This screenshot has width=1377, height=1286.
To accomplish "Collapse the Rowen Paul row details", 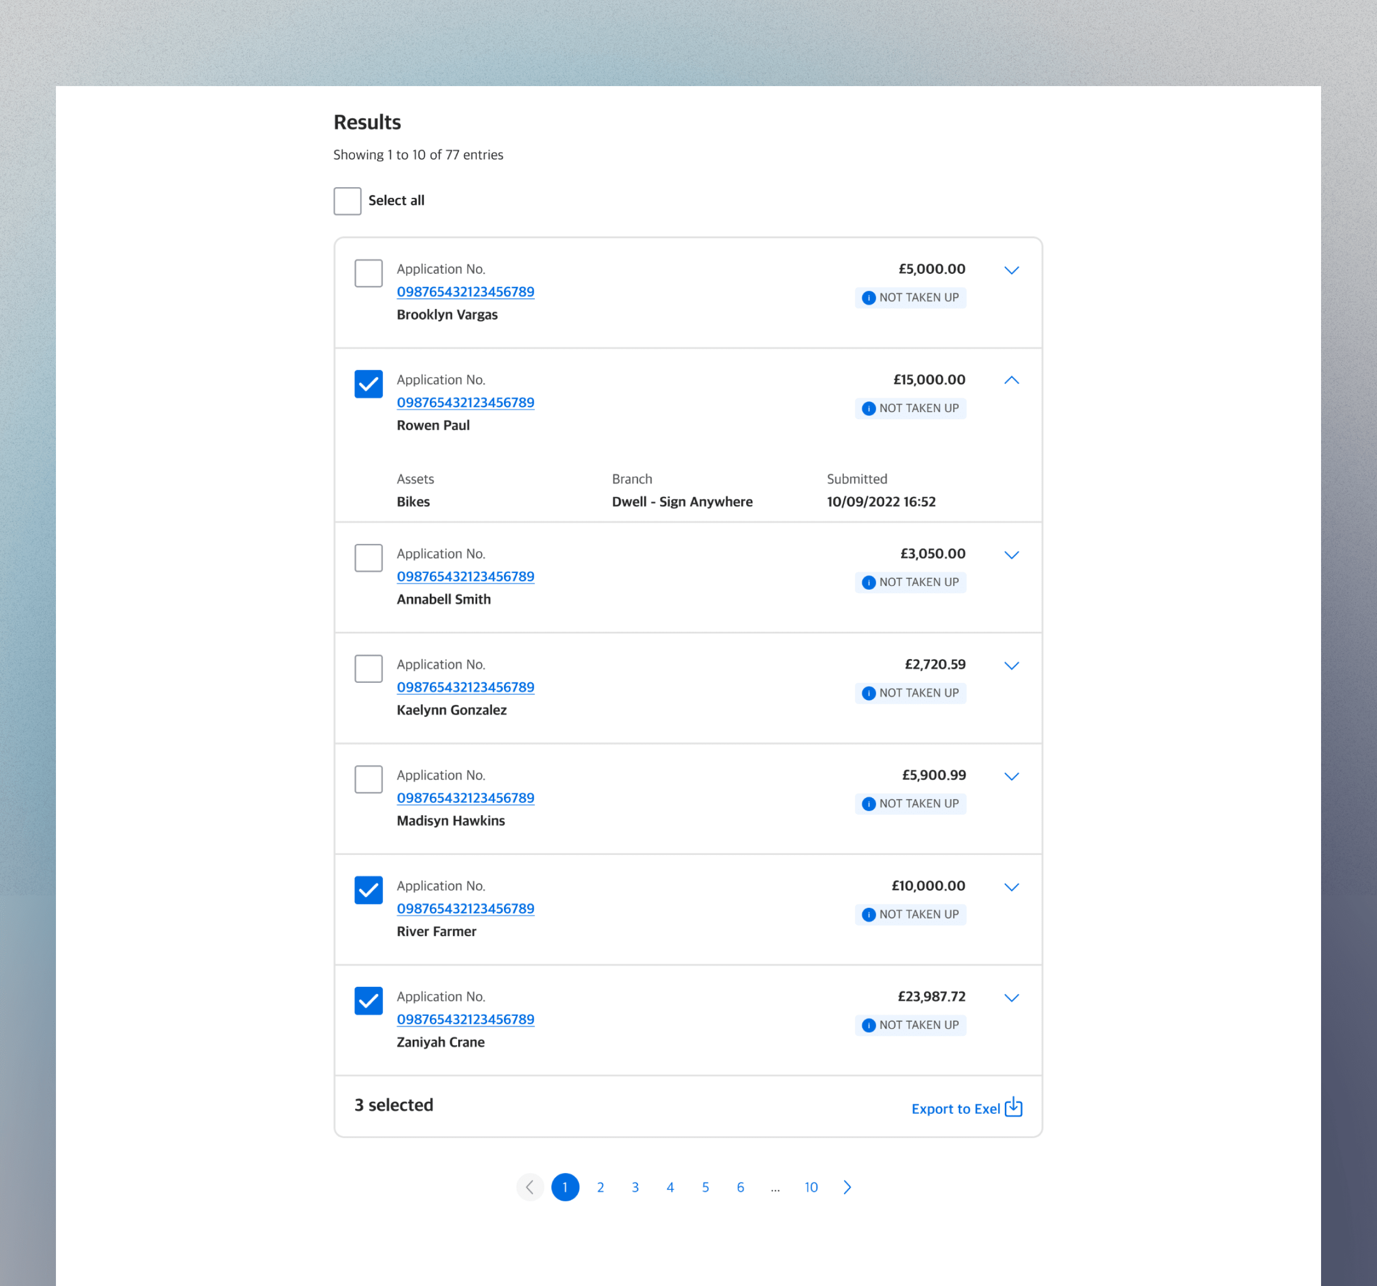I will (x=1011, y=380).
